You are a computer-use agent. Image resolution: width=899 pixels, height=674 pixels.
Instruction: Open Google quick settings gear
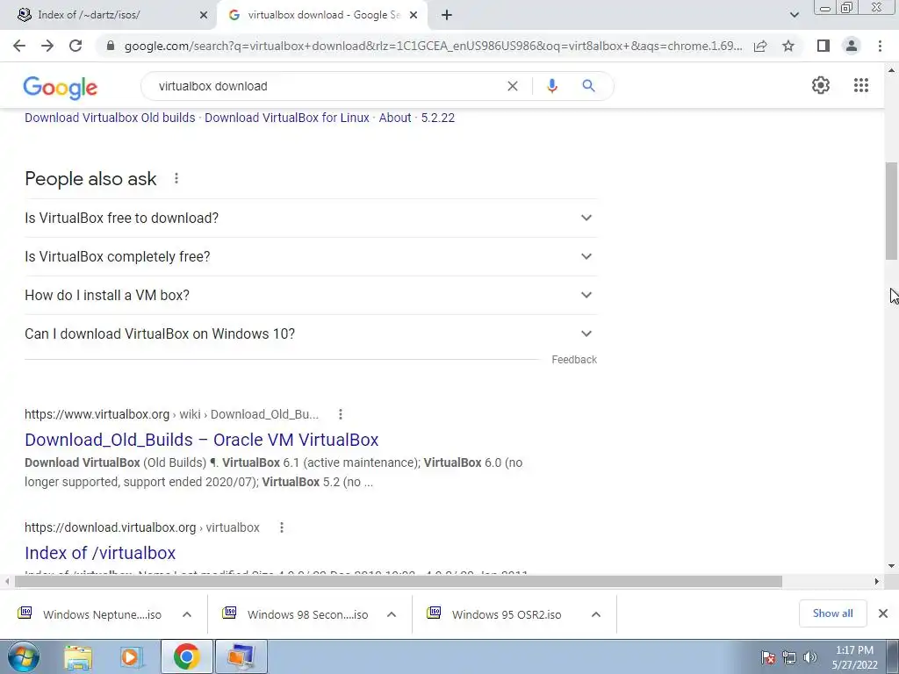point(821,85)
